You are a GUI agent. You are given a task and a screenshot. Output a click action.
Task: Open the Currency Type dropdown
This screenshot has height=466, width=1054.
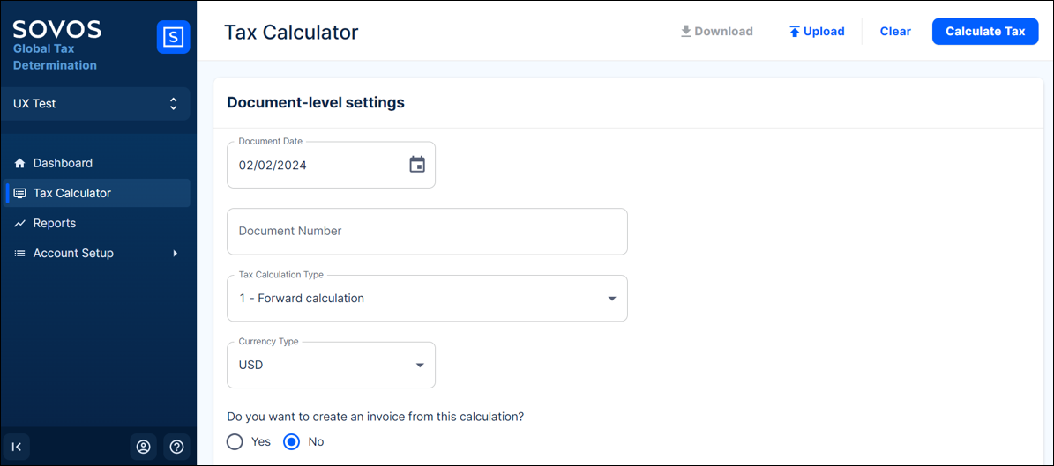331,365
